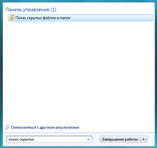The height and width of the screenshot is (148, 157).
Task: Clear the search field with the X
Action: 88,140
